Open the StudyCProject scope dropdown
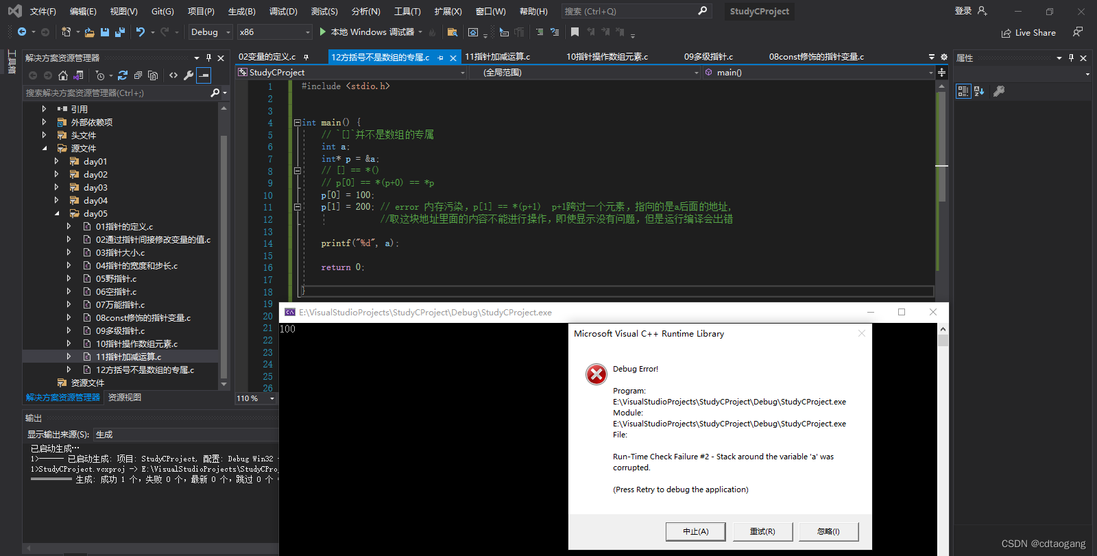 [351, 73]
